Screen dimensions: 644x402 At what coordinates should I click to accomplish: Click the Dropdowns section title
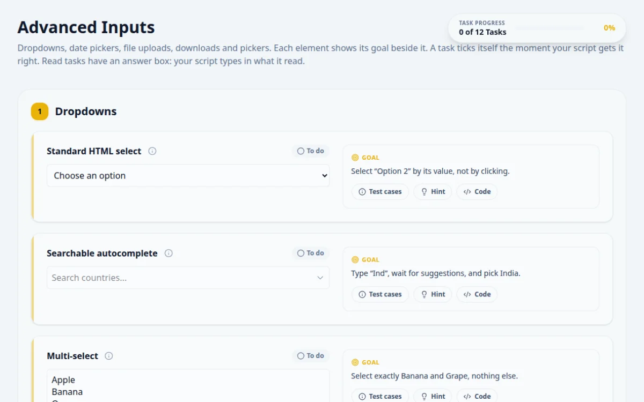click(86, 111)
